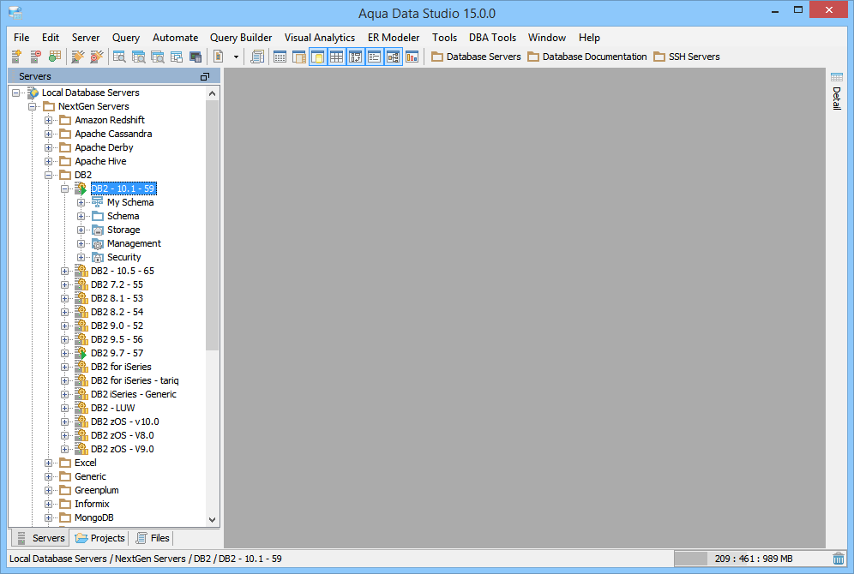This screenshot has width=854, height=574.
Task: Click the script scroll toolbar icon
Action: pyautogui.click(x=257, y=57)
